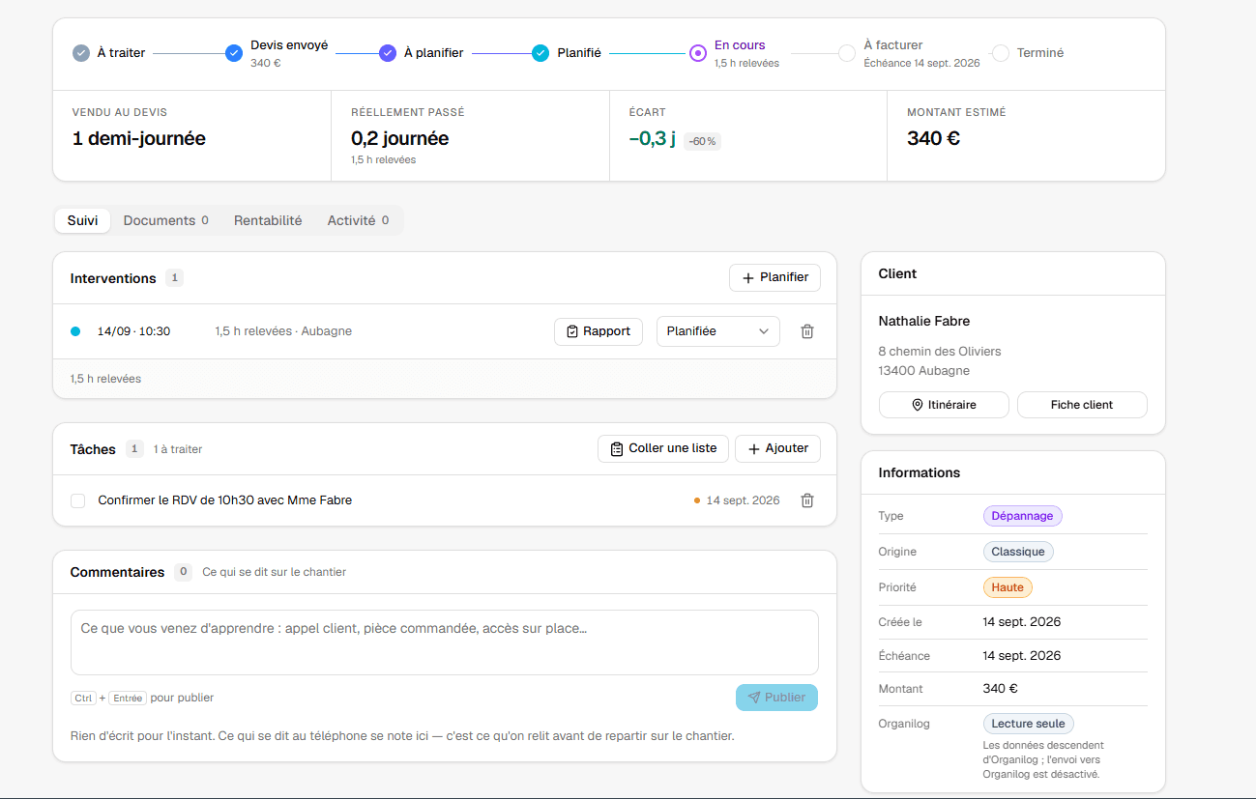This screenshot has width=1256, height=799.
Task: Click the Classique origin badge
Action: pyautogui.click(x=1018, y=552)
